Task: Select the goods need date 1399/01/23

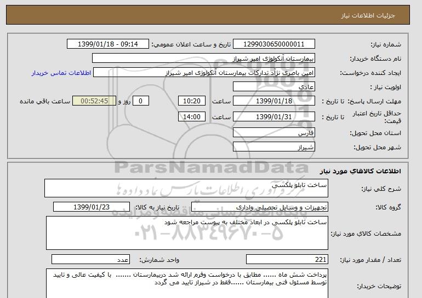Action: pos(92,207)
